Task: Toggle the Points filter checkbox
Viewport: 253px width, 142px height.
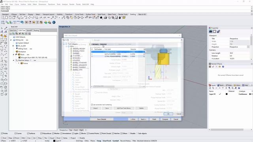Action: coord(2,133)
